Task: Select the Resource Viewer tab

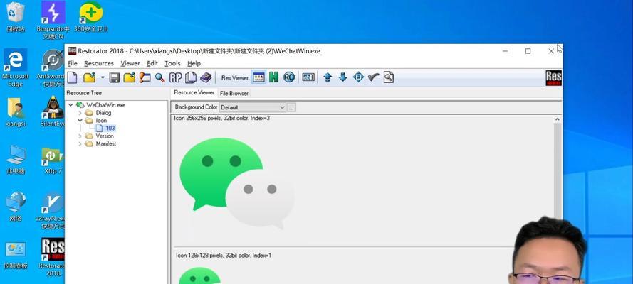Action: coord(194,92)
